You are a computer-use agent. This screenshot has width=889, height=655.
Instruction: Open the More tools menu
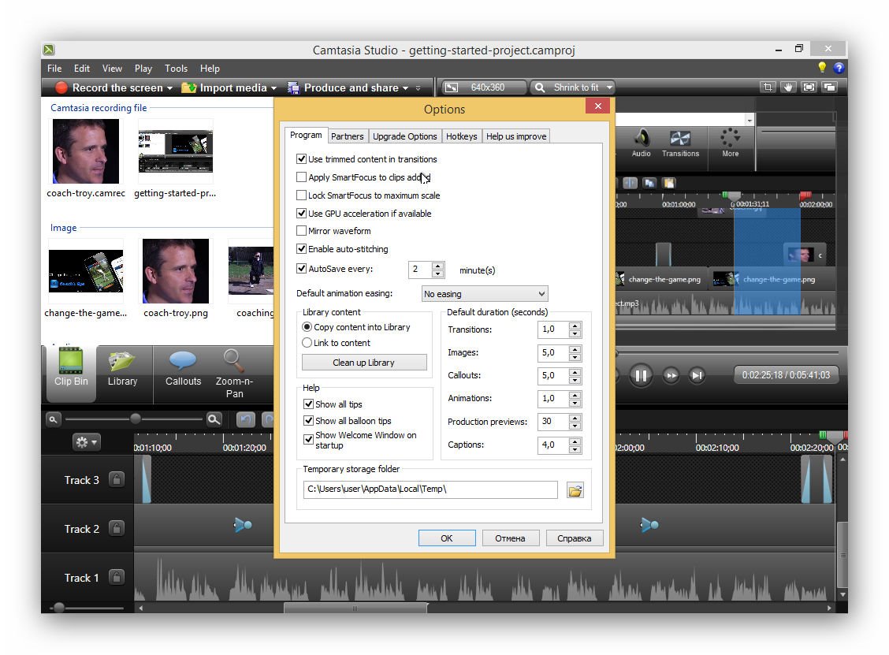pyautogui.click(x=731, y=143)
